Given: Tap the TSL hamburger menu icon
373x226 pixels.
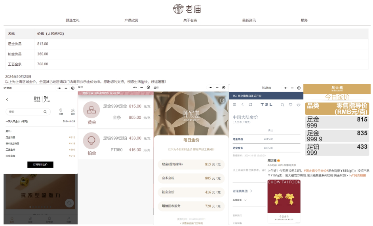Looking at the screenshot, I should pyautogui.click(x=234, y=104).
